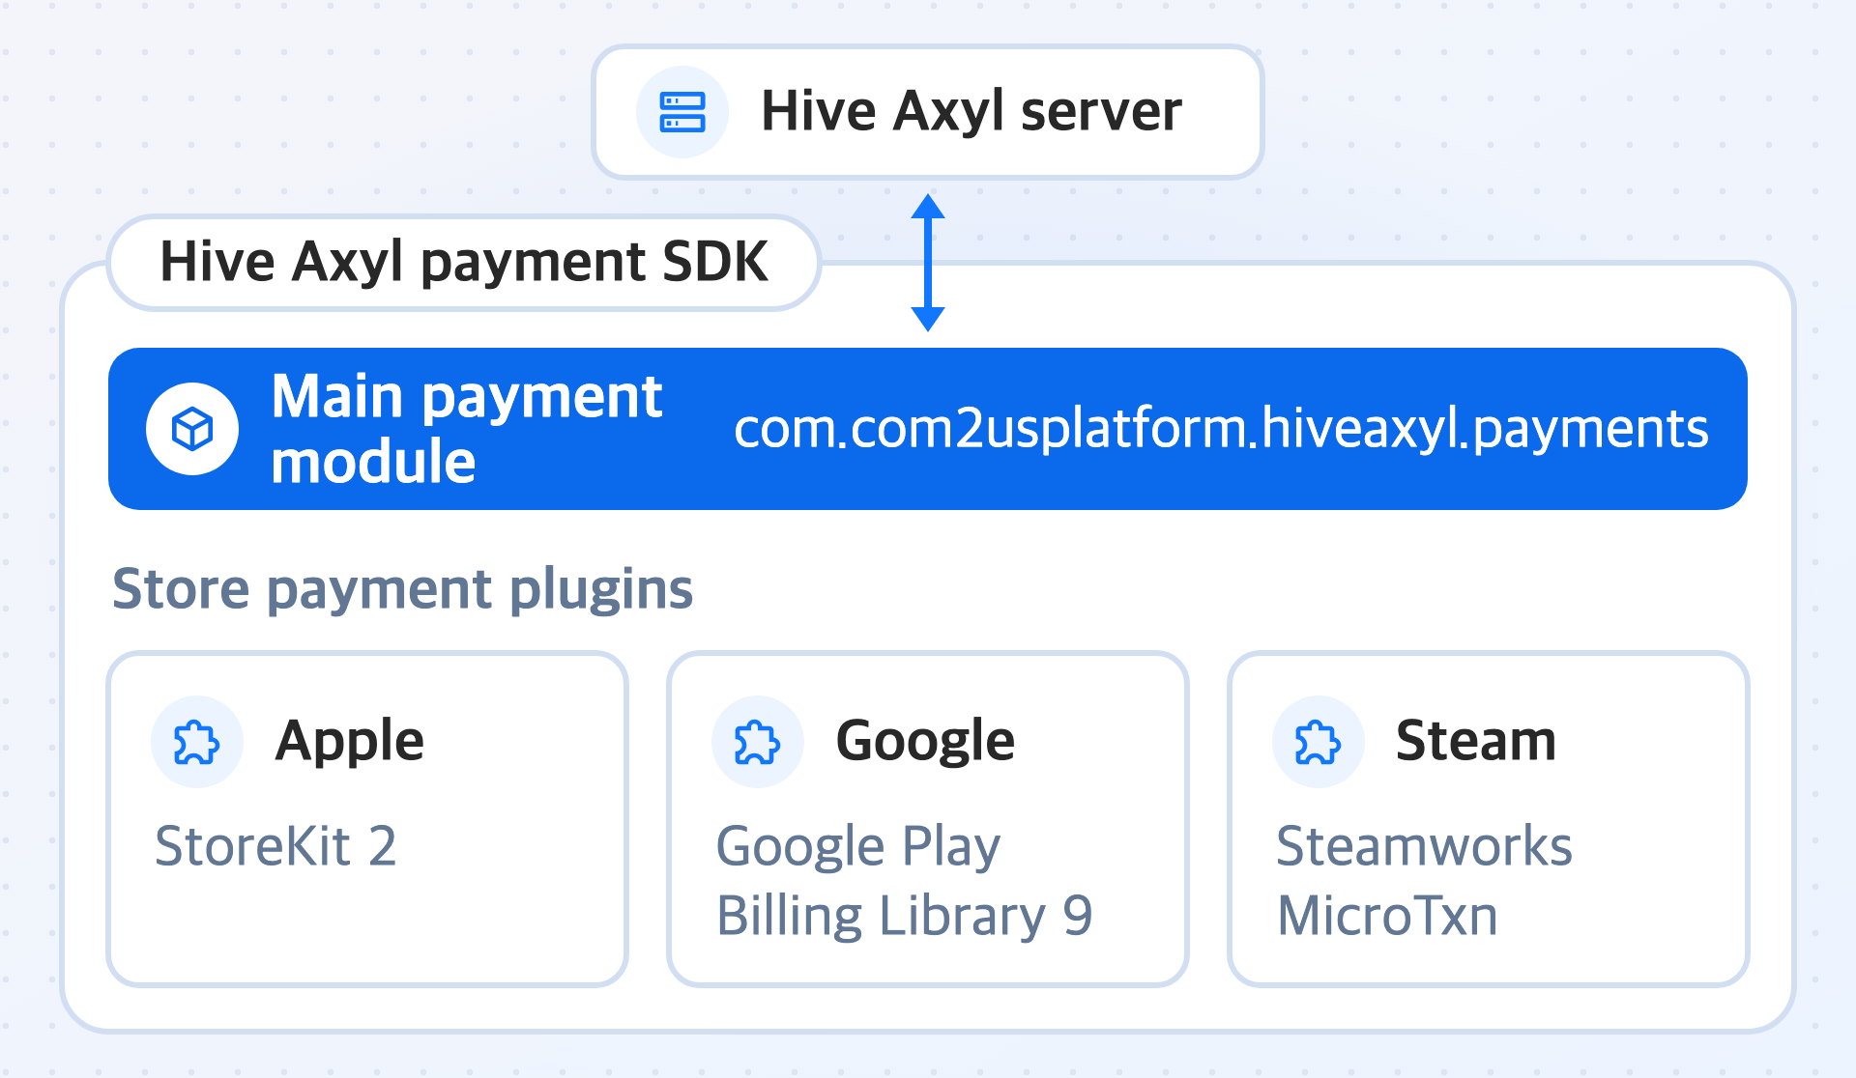
Task: Click the "Google Play Billing Library 9" text
Action: [905, 881]
